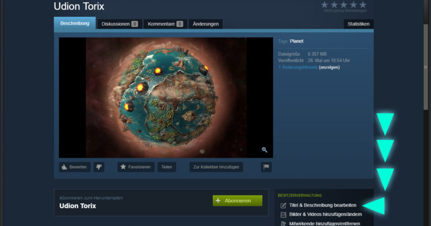Click the pencil icon beside Titel & Beschreibung

pyautogui.click(x=283, y=206)
